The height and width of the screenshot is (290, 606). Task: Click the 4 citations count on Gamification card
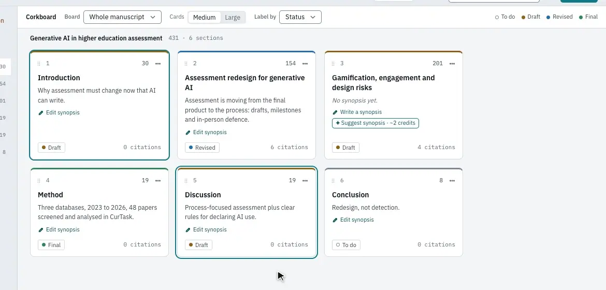[x=436, y=147]
